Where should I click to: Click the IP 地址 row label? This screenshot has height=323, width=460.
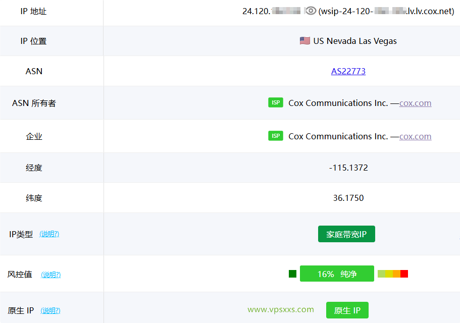[33, 12]
